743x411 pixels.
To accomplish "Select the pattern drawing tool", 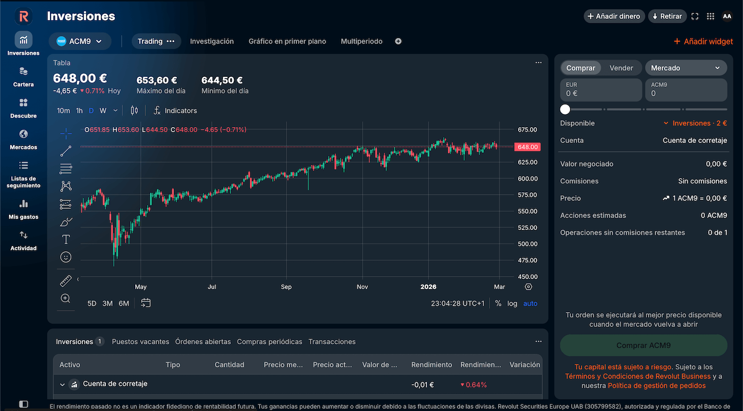I will click(66, 186).
